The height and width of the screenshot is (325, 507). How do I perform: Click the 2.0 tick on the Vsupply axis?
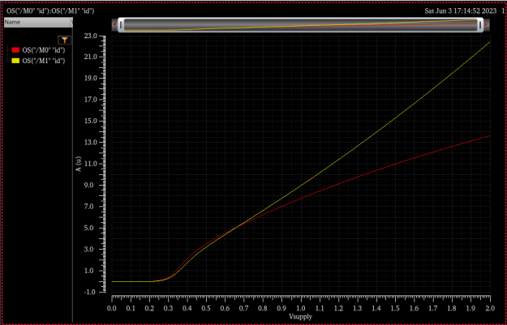489,308
